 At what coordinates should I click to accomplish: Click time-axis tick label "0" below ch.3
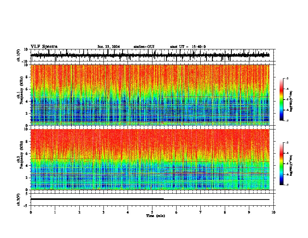click(31, 212)
